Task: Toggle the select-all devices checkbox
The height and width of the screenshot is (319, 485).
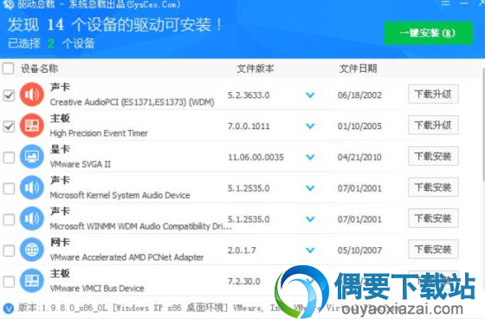Action: (9, 68)
